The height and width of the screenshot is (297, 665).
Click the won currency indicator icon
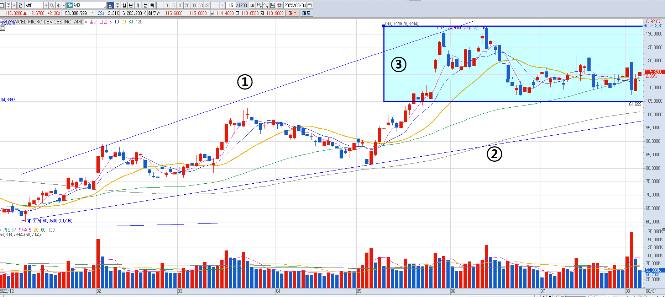click(252, 5)
